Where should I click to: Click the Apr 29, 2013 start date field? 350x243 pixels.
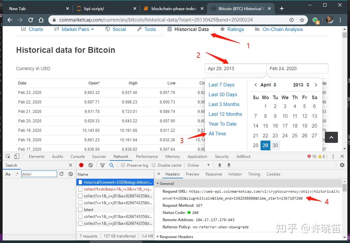pyautogui.click(x=235, y=68)
